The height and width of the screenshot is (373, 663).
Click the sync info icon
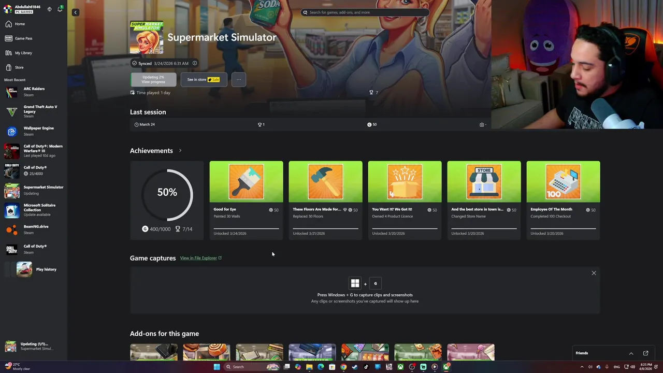(x=195, y=63)
